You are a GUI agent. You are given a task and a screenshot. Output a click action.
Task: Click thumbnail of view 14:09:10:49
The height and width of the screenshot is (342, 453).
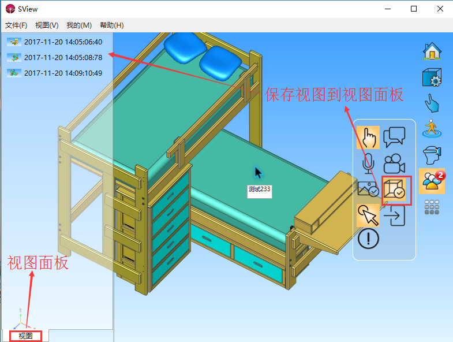point(14,73)
